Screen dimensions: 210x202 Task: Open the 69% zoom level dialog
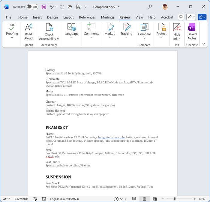pyautogui.click(x=202, y=199)
